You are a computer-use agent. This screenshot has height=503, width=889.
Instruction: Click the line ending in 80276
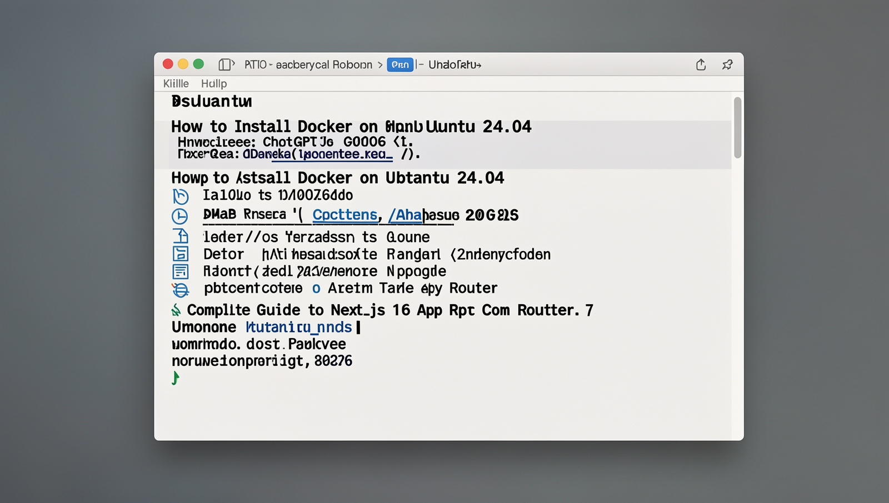coord(262,361)
